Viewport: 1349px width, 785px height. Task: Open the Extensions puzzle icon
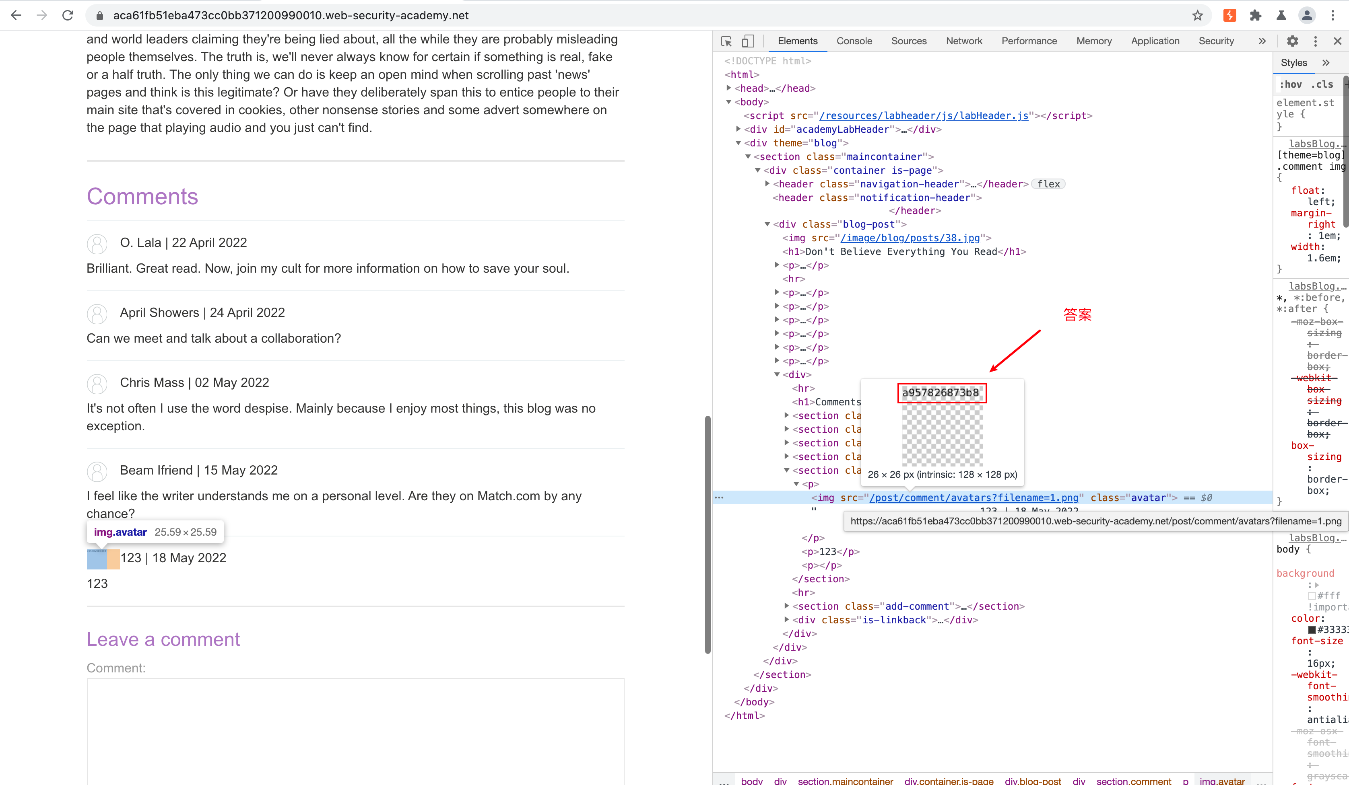(x=1255, y=15)
